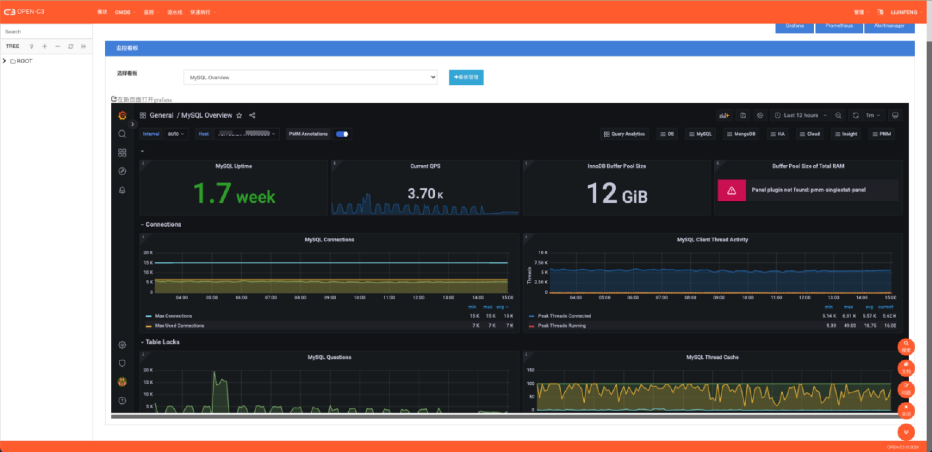This screenshot has width=932, height=452.
Task: Click Max Connections legend color swatch
Action: (x=149, y=316)
